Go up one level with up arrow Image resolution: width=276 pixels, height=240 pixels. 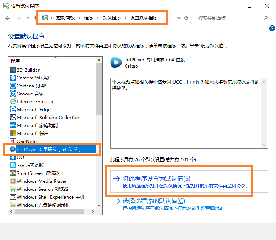click(35, 18)
